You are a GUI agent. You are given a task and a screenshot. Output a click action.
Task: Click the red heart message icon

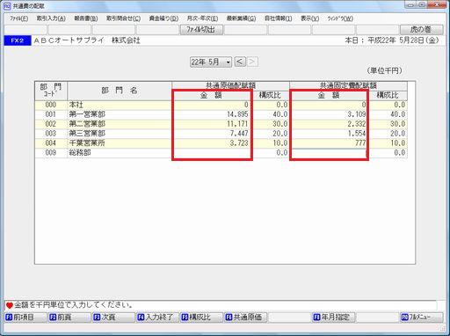click(10, 305)
